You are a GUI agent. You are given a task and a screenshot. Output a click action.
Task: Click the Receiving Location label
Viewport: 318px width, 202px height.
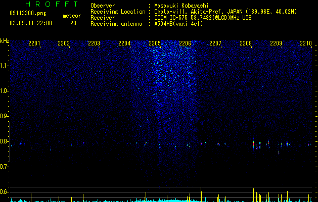(x=118, y=12)
